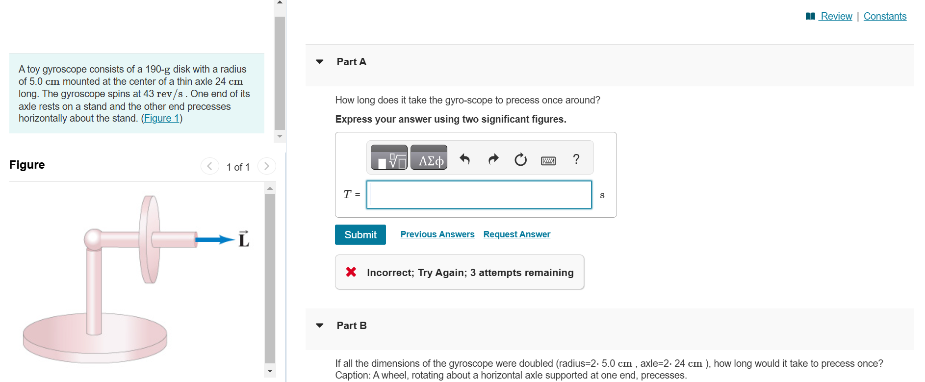Open the Greek symbols palette
The image size is (925, 382).
pos(429,157)
